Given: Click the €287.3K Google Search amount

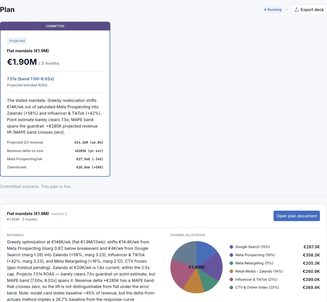Looking at the screenshot, I should (x=312, y=247).
